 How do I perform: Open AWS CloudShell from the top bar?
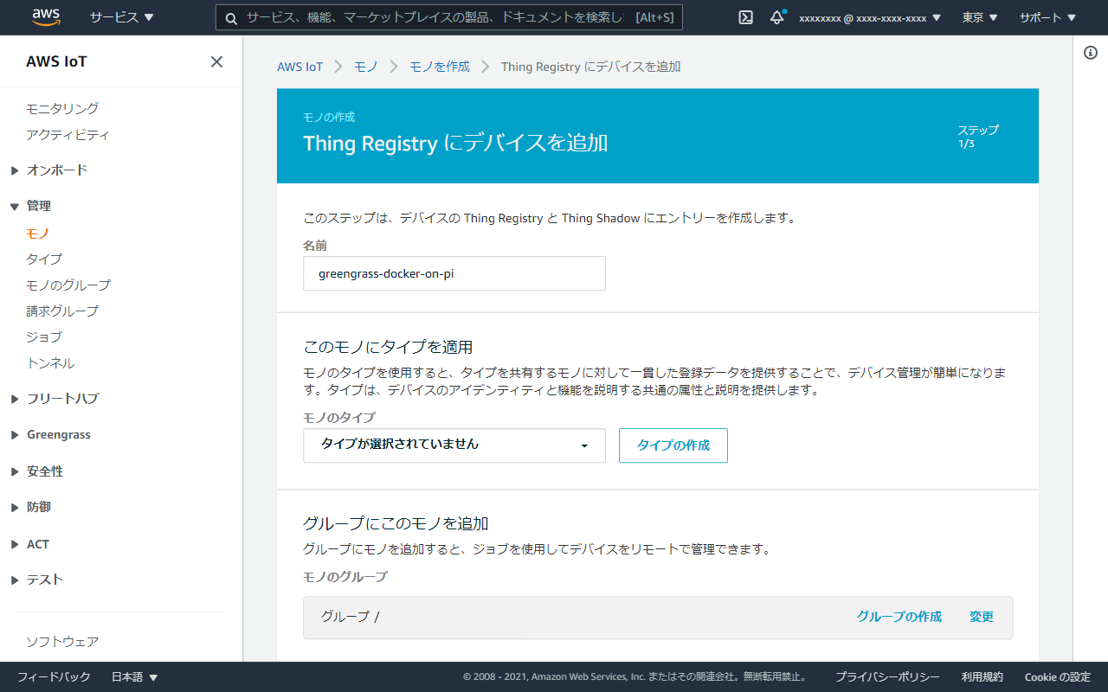pyautogui.click(x=745, y=17)
